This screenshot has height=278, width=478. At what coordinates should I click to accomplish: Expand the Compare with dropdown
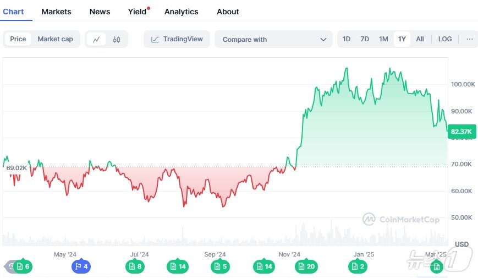(x=273, y=40)
